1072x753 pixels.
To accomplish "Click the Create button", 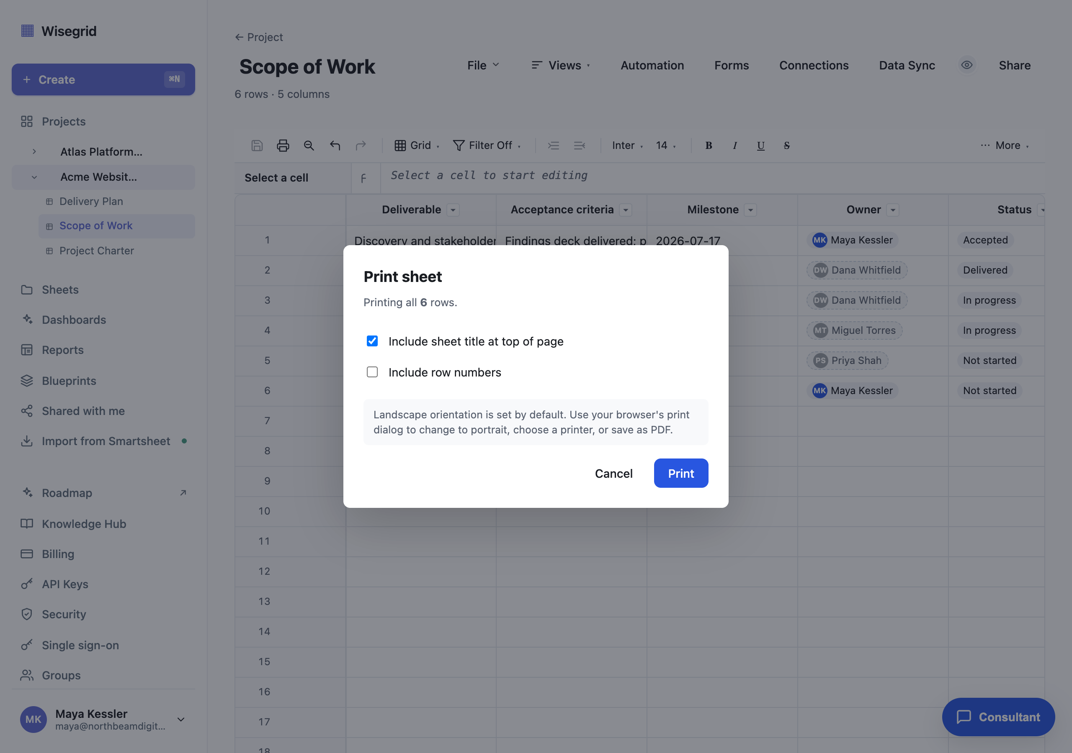I will tap(103, 79).
